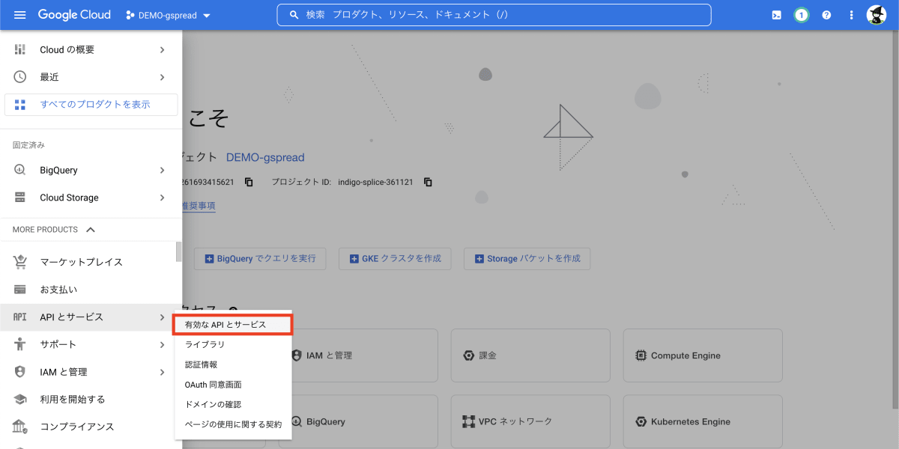Copy the project ID indigo-splice-361121

coord(428,182)
